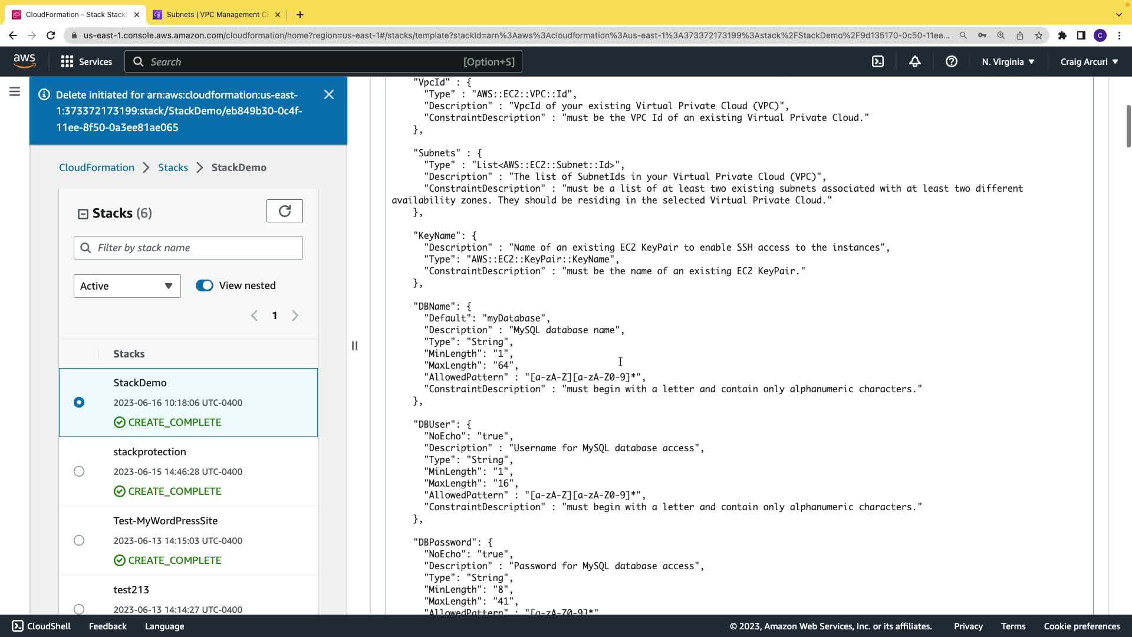The image size is (1132, 637).
Task: Open the Craig Arcuri account menu
Action: click(1089, 61)
